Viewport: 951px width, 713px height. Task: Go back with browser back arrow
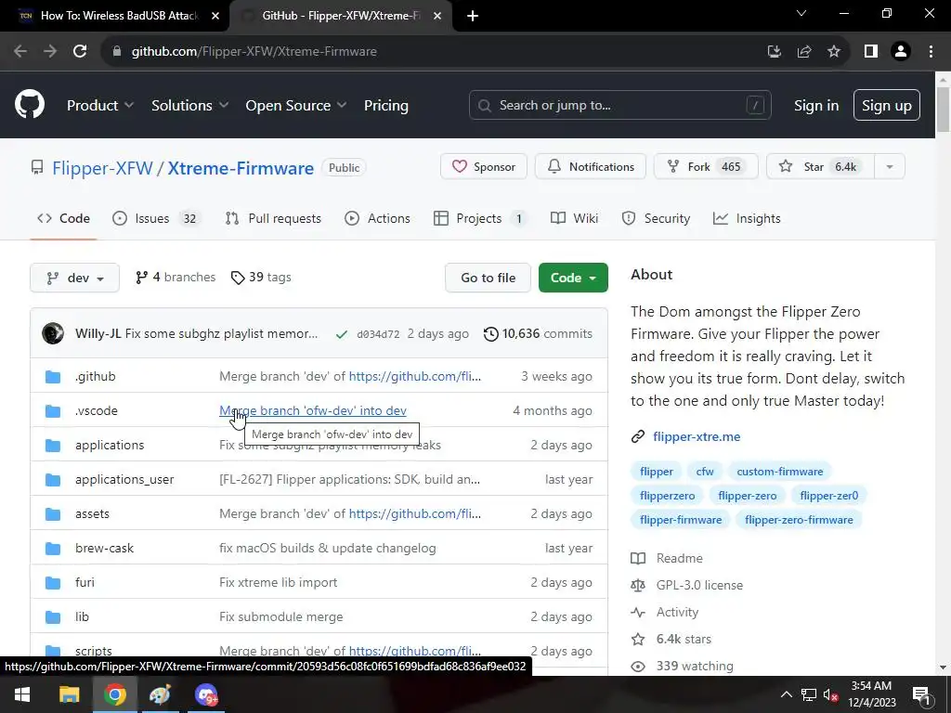click(20, 52)
